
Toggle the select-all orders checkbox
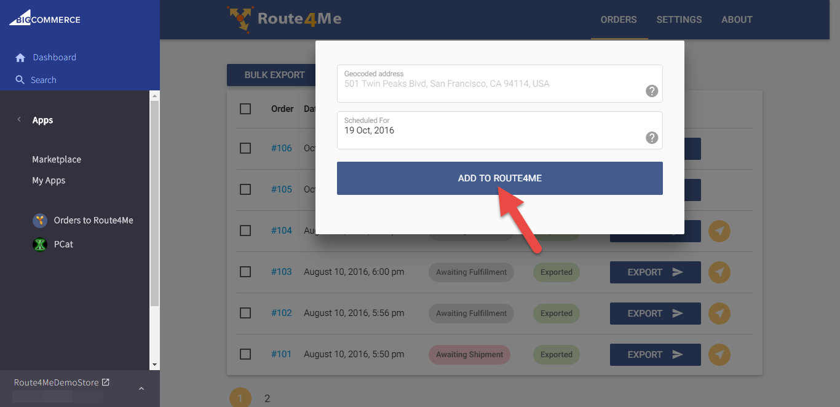(x=245, y=109)
